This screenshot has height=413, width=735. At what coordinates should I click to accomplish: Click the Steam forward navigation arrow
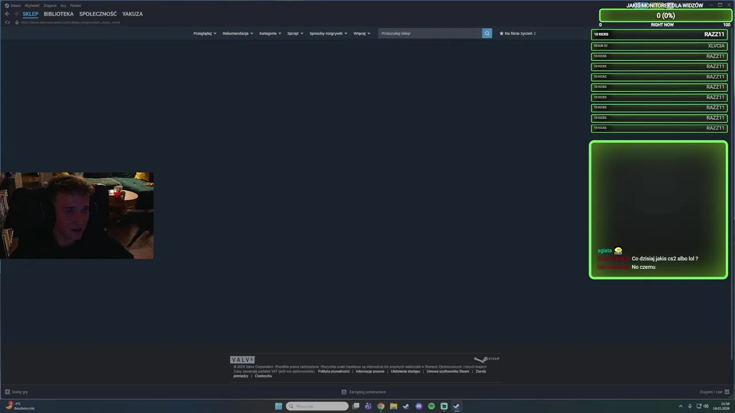(16, 14)
